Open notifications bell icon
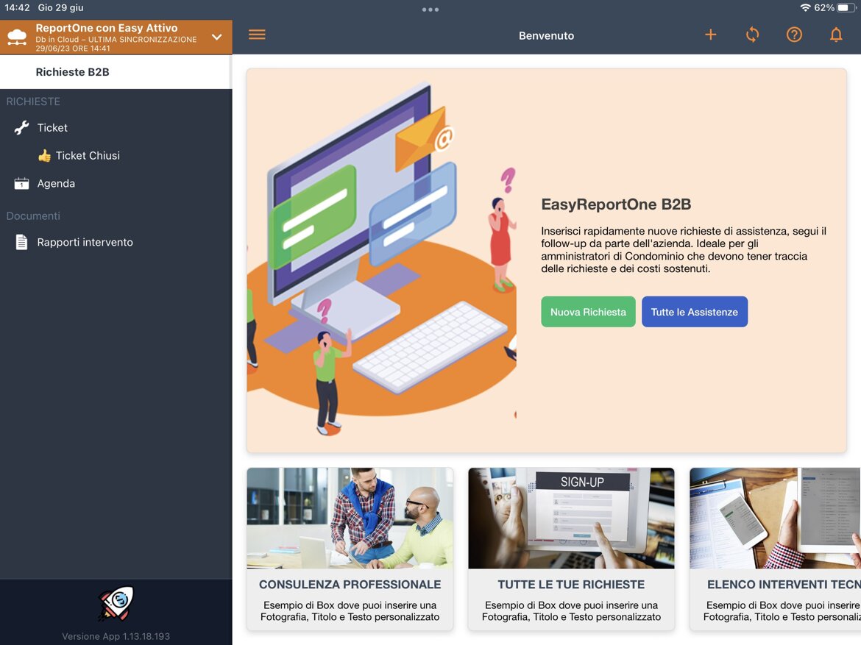The height and width of the screenshot is (645, 861). point(836,35)
